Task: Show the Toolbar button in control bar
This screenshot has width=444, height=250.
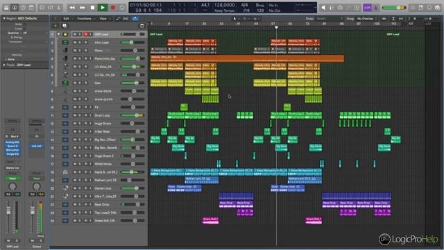Action: tap(31, 8)
